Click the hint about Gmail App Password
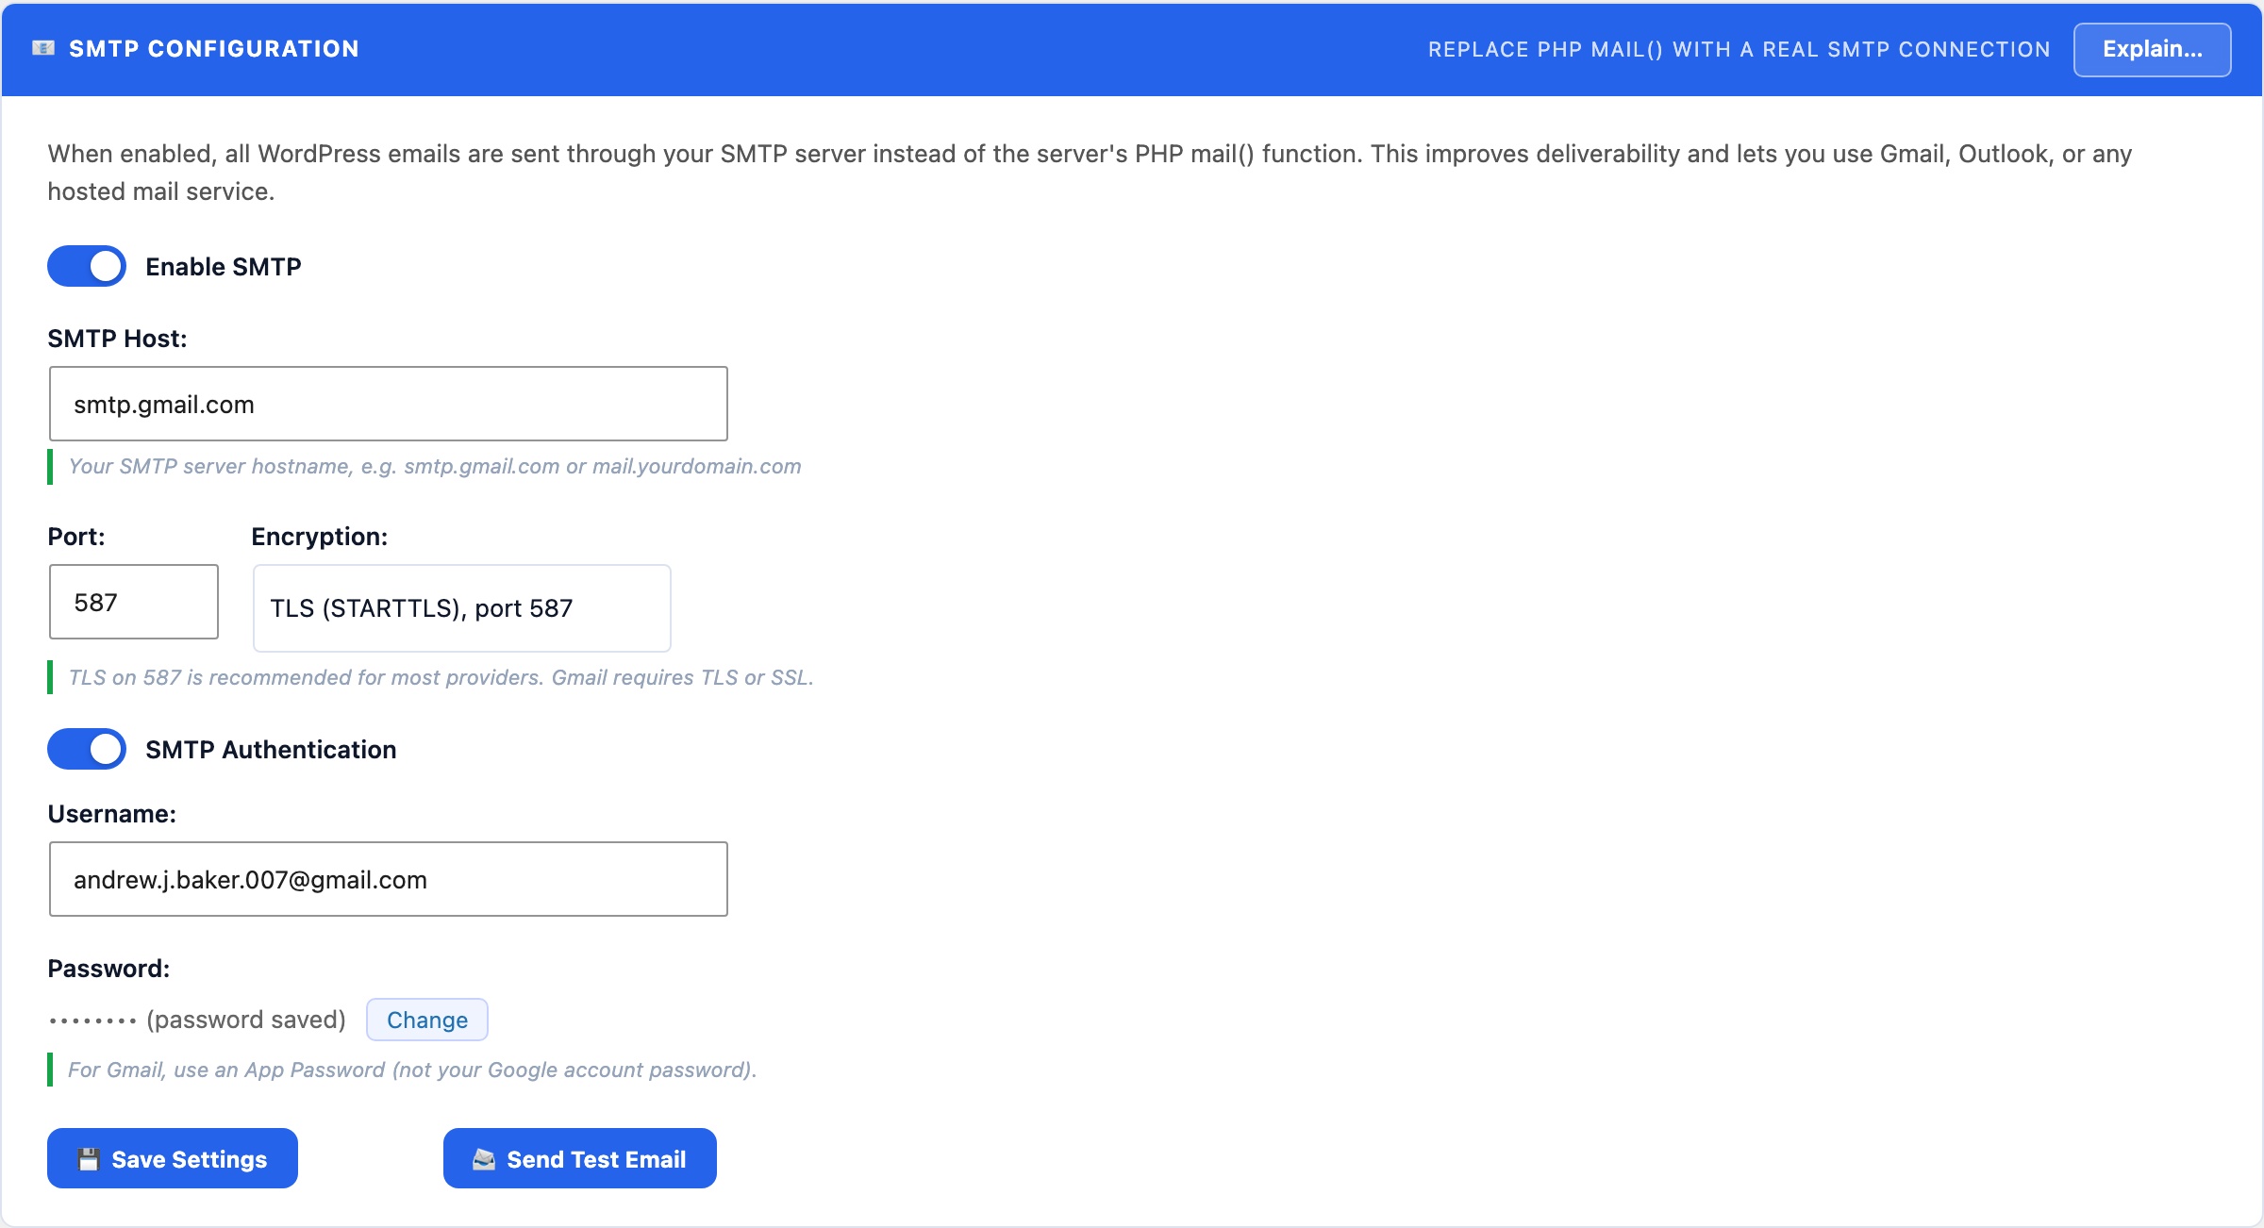This screenshot has height=1228, width=2264. click(412, 1070)
